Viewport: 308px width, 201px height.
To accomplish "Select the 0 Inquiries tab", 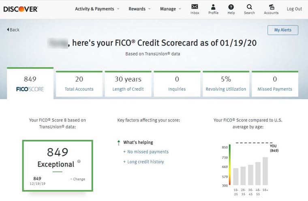I will click(177, 84).
